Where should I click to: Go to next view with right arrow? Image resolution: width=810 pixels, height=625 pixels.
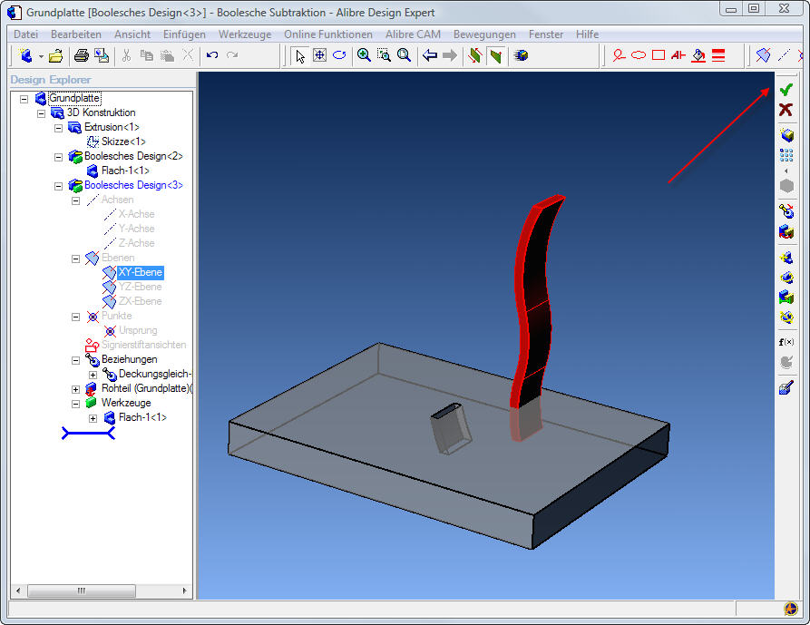click(450, 55)
